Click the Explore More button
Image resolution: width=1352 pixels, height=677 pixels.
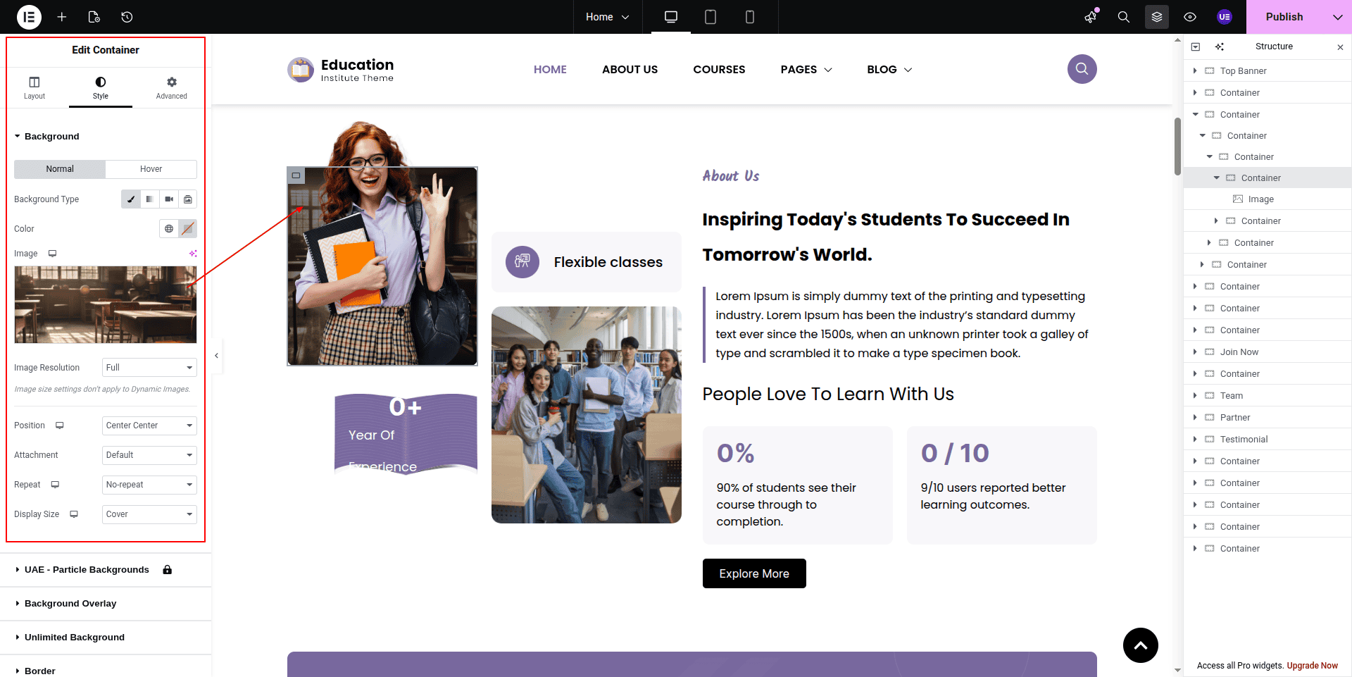point(754,573)
